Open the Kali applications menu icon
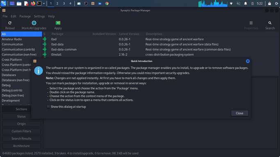The height and width of the screenshot is (157, 280). pyautogui.click(x=3, y=3)
